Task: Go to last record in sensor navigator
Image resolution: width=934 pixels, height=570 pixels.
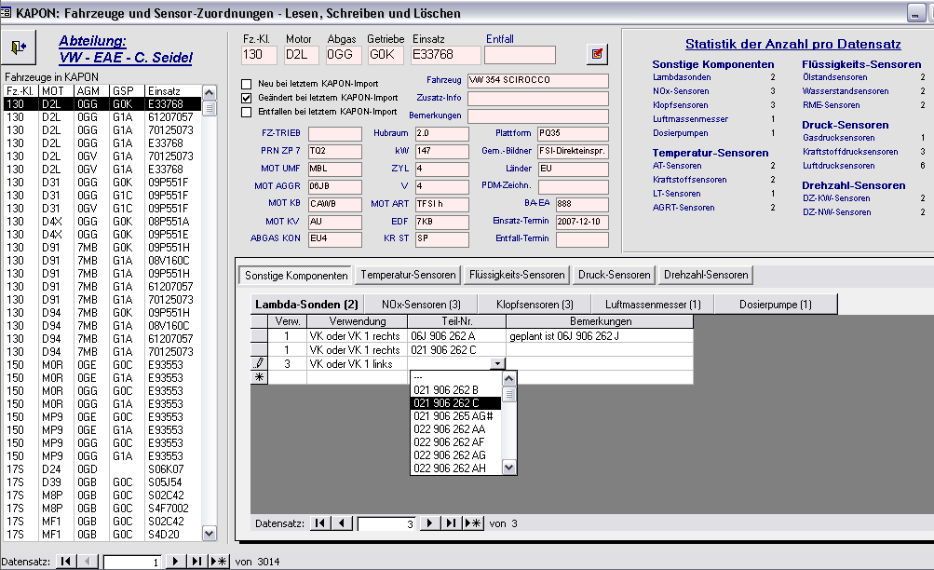Action: click(451, 523)
